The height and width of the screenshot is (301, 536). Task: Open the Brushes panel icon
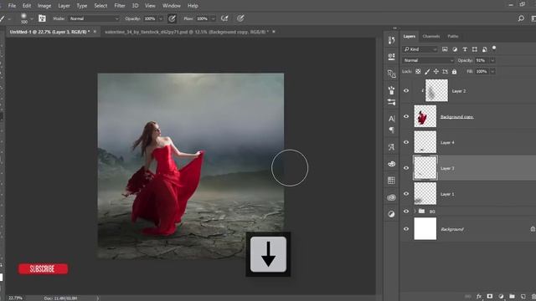[391, 90]
